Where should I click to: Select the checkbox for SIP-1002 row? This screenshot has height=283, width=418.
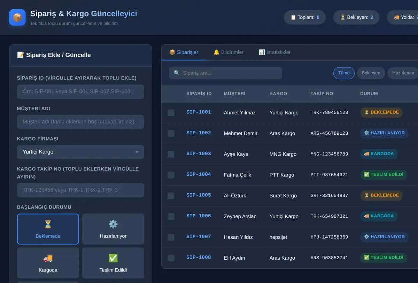click(171, 133)
